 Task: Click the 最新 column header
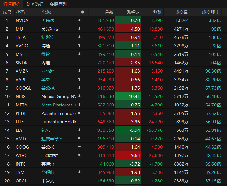109,12
